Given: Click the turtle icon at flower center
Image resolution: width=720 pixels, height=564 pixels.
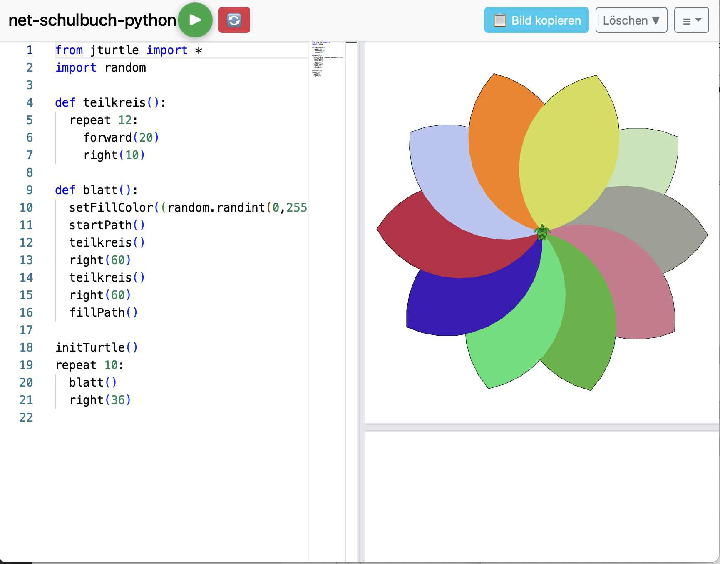Looking at the screenshot, I should pyautogui.click(x=542, y=232).
